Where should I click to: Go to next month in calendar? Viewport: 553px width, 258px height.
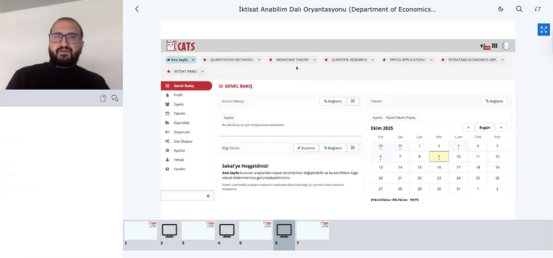click(501, 127)
